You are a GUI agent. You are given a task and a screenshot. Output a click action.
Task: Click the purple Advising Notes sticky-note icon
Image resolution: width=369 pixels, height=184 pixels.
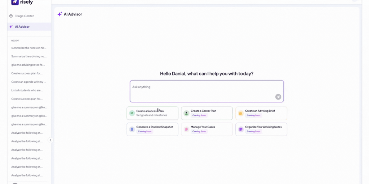pyautogui.click(x=241, y=129)
